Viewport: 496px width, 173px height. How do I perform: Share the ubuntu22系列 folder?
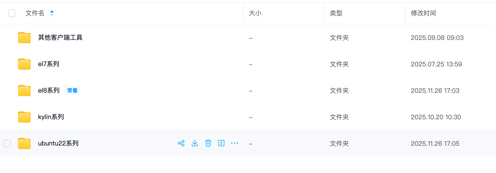[x=181, y=143]
